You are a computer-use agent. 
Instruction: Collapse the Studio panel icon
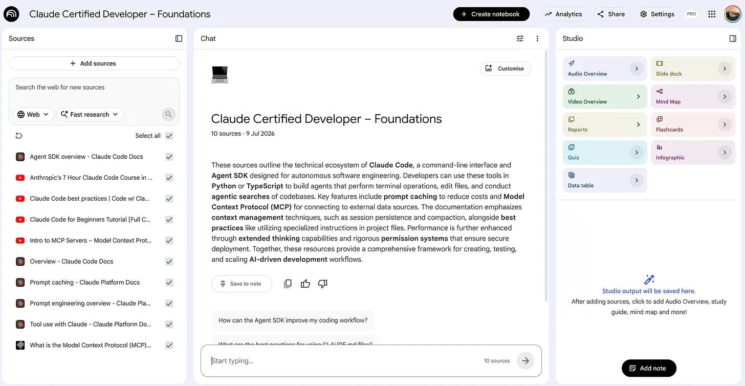pyautogui.click(x=733, y=38)
